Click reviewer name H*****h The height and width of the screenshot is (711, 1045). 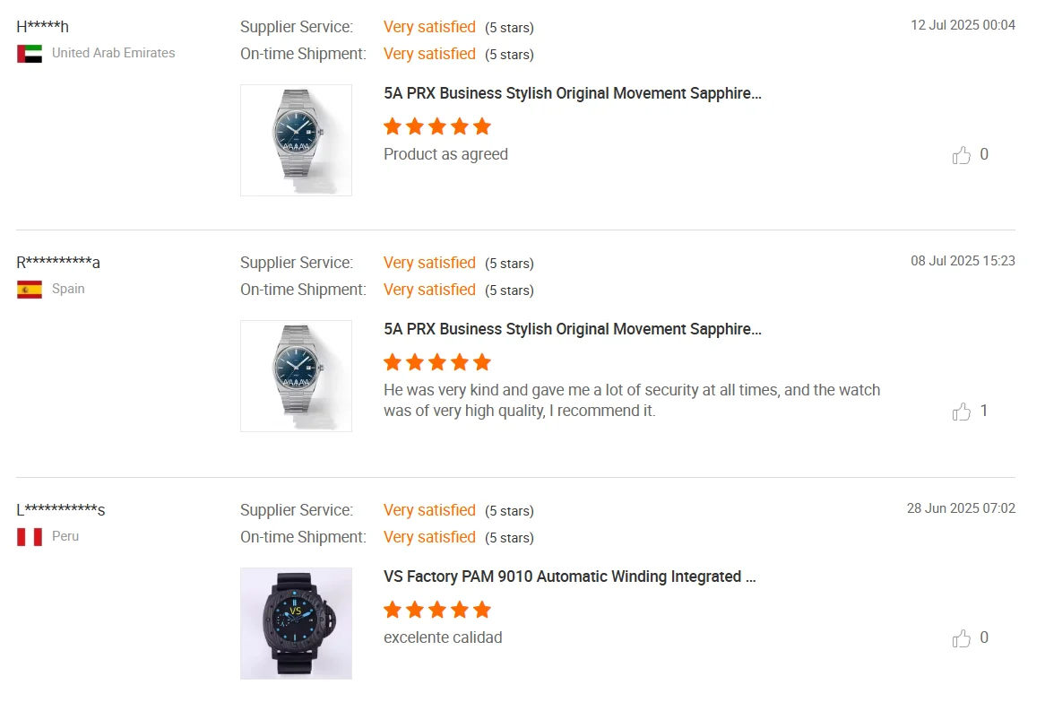(43, 26)
